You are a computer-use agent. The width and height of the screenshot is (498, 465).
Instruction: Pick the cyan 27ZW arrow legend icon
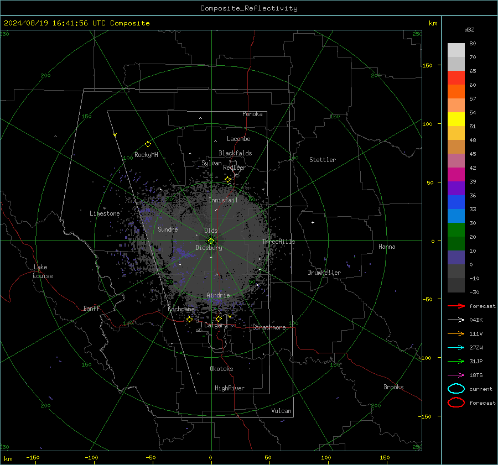coord(456,348)
